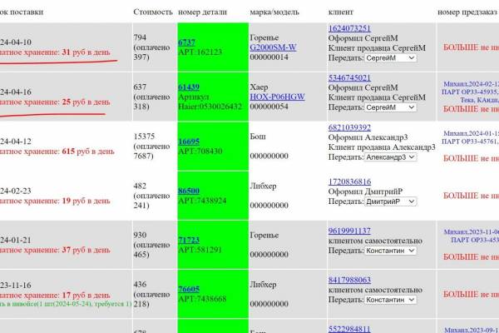Screen dimensions: 499x333
Task: Follow the G2000SM-W model link
Action: click(273, 47)
